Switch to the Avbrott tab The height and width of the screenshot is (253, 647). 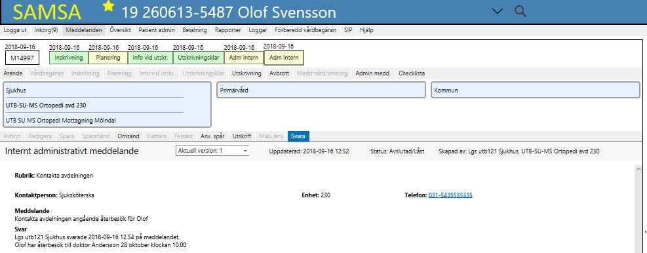279,73
